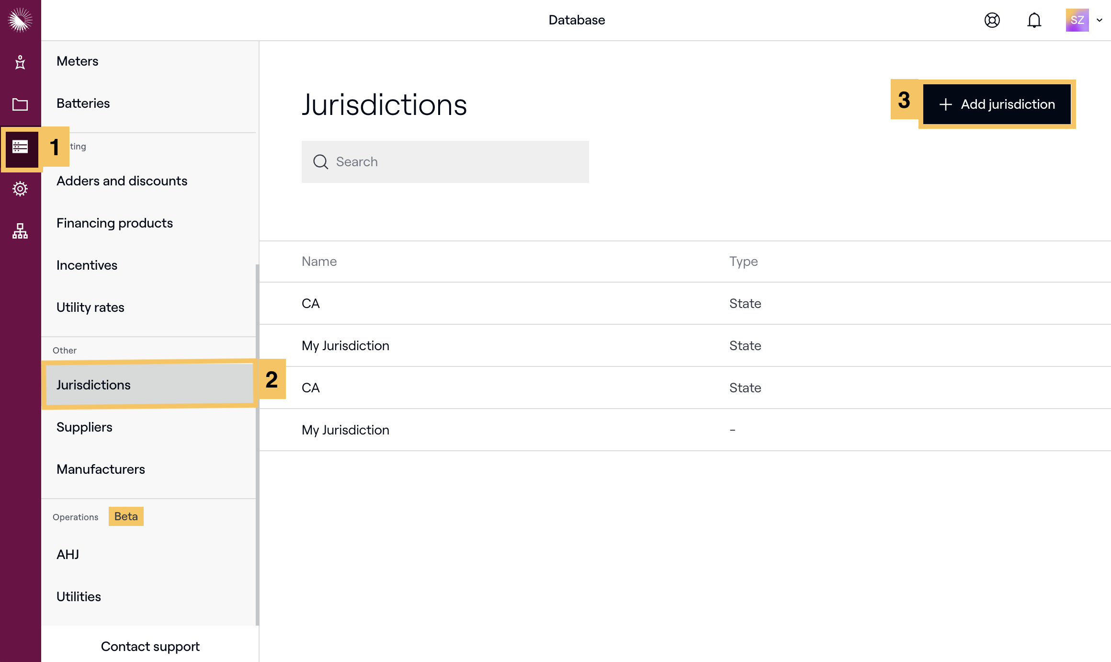Click the topmost sidebar icon below the logo
This screenshot has height=662, width=1111.
20,62
